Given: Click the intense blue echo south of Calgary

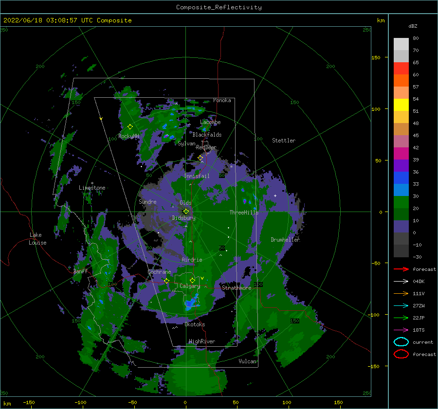Looking at the screenshot, I should 191,302.
